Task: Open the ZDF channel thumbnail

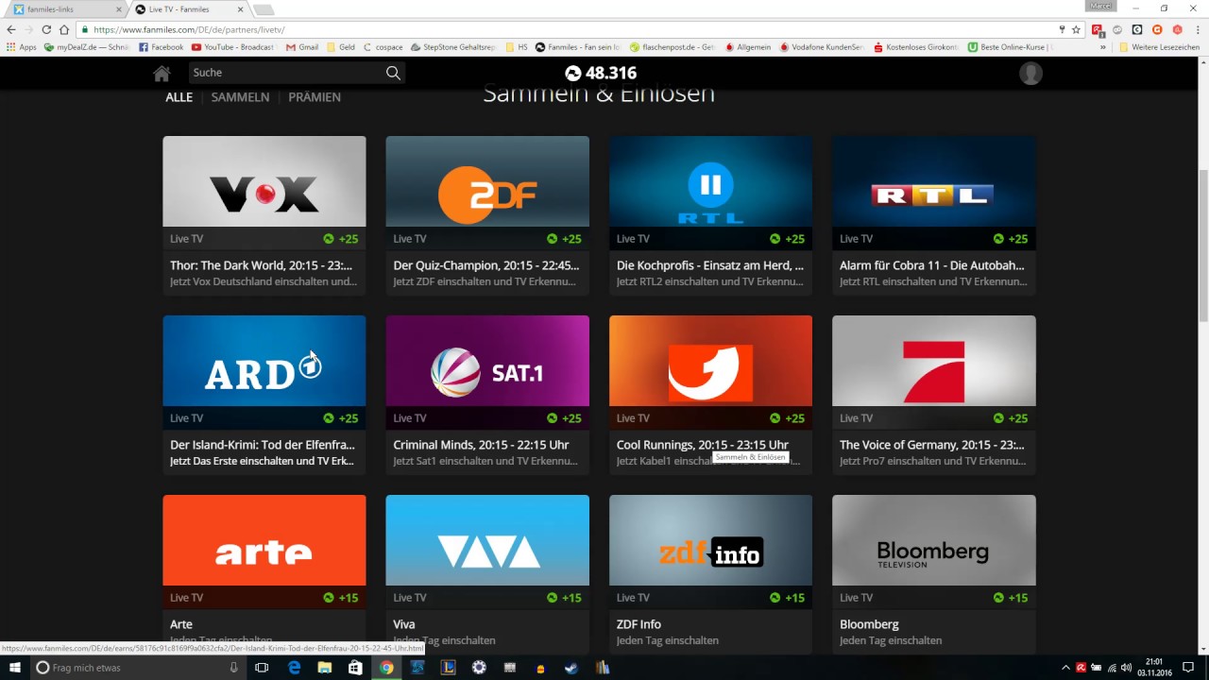Action: point(487,181)
